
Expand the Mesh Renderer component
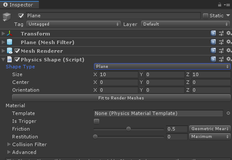pyautogui.click(x=3, y=51)
